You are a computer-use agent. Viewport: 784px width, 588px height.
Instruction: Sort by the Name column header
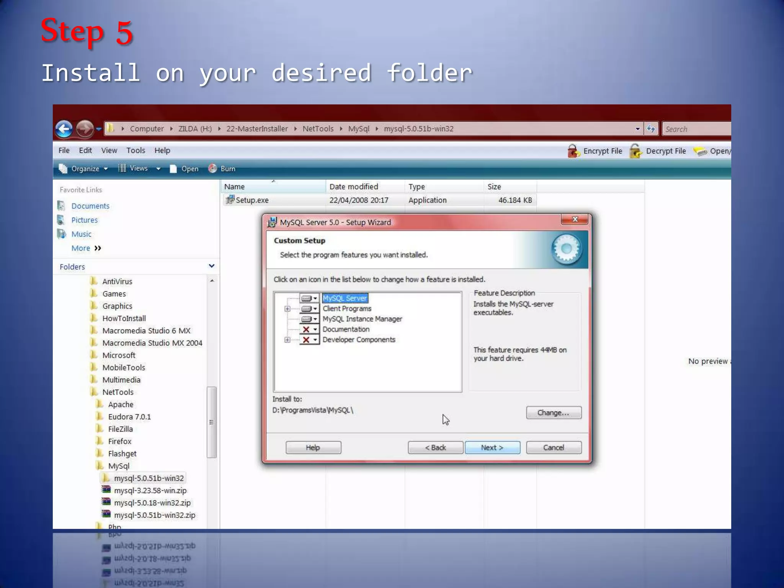click(273, 186)
